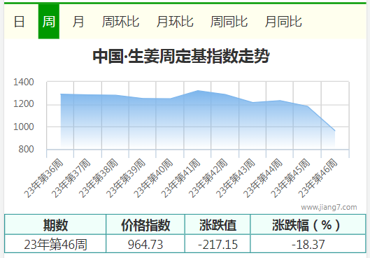Image resolution: width=370 pixels, height=258 pixels.
Task: Click the x-axis label 23年第43周
Action: 236,178
